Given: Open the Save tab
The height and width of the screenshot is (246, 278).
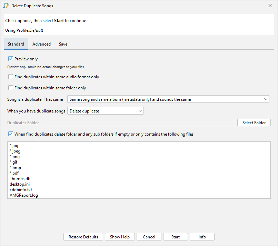Looking at the screenshot, I should click(x=63, y=44).
